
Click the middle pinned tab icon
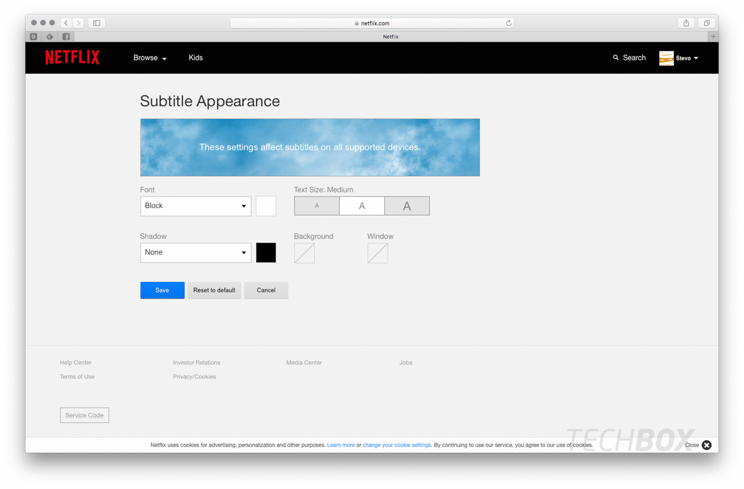[x=50, y=36]
